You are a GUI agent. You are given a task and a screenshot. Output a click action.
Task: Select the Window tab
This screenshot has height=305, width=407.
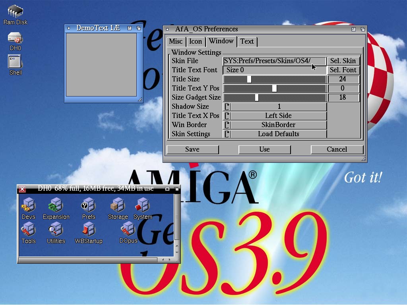click(x=221, y=41)
